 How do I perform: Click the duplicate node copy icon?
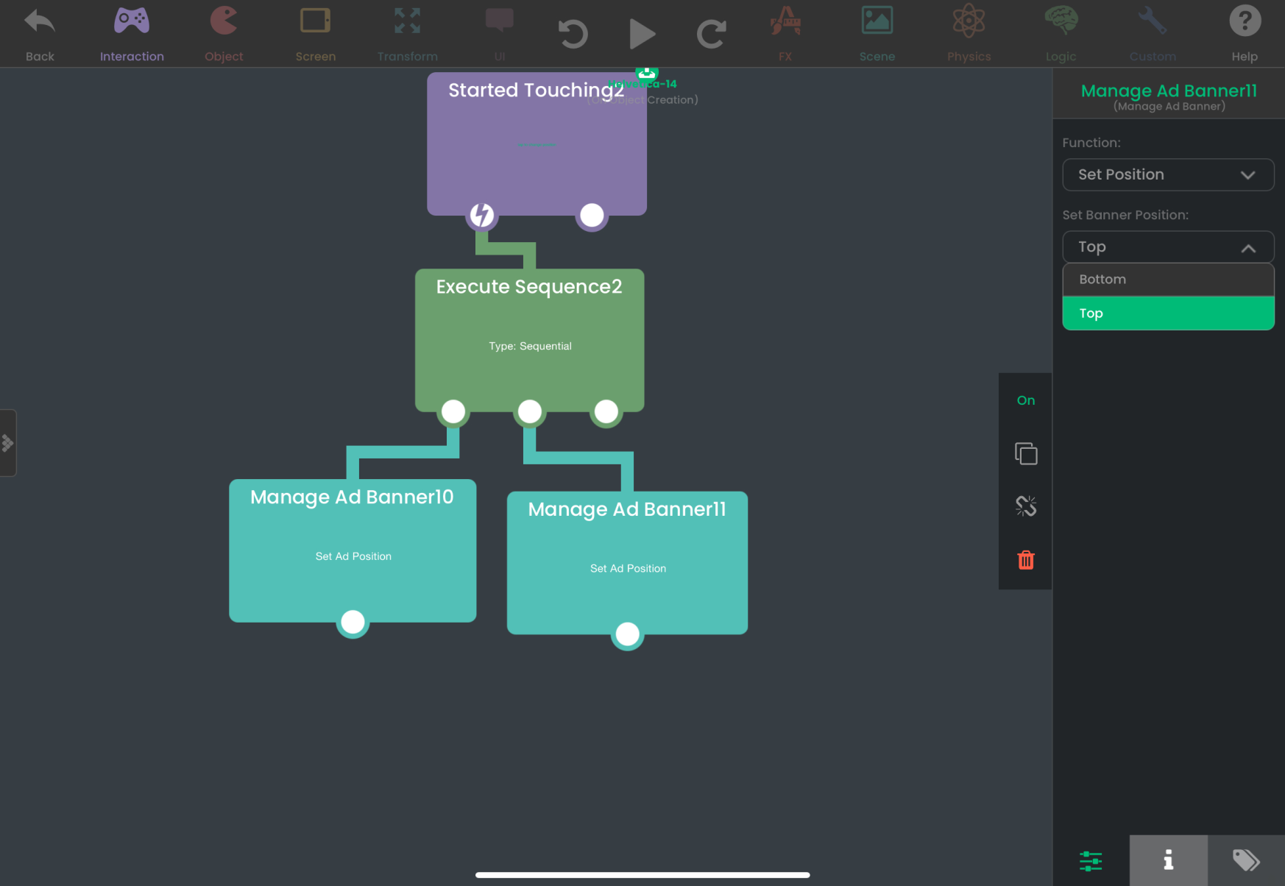click(x=1026, y=453)
